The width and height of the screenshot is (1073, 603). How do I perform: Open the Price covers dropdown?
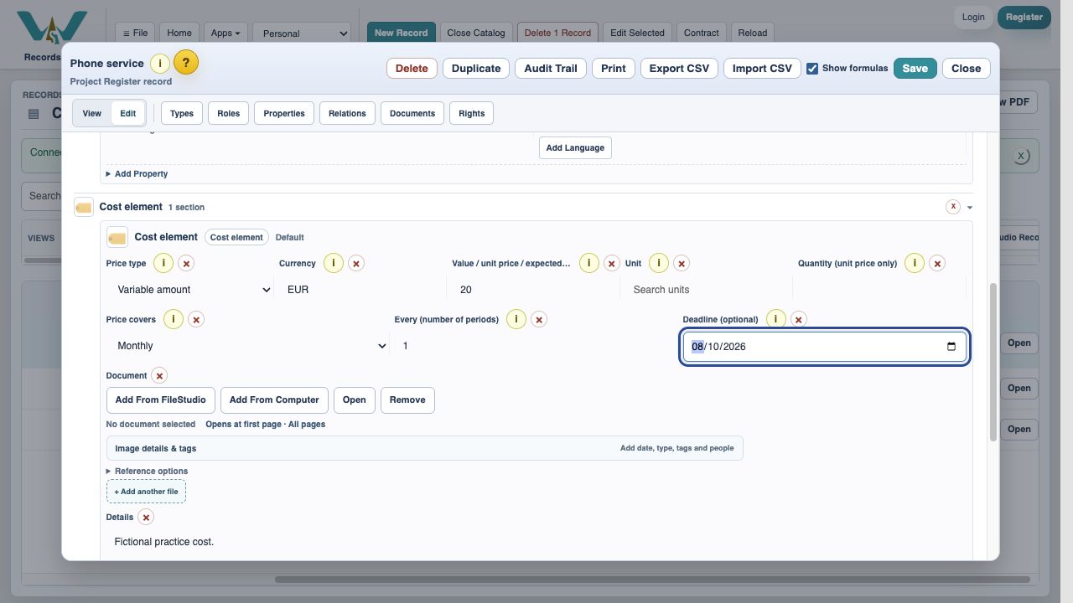pos(247,346)
